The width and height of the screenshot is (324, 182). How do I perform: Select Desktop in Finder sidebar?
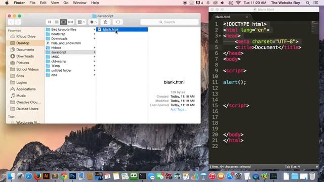point(23,43)
